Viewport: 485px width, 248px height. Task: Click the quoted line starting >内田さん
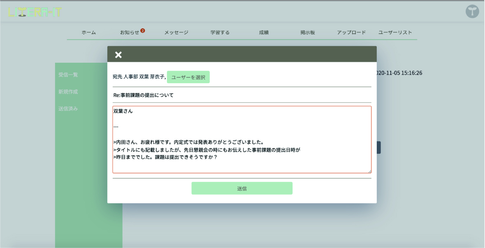pyautogui.click(x=188, y=142)
